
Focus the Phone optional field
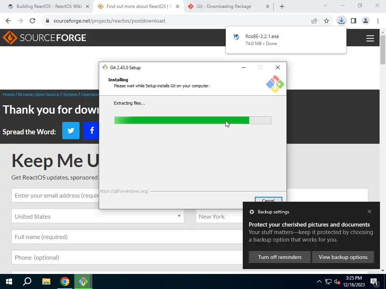[x=127, y=257]
